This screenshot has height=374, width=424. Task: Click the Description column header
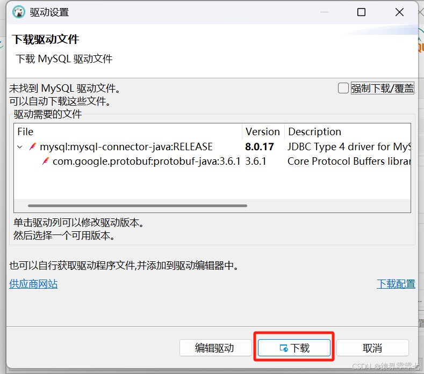coord(348,132)
